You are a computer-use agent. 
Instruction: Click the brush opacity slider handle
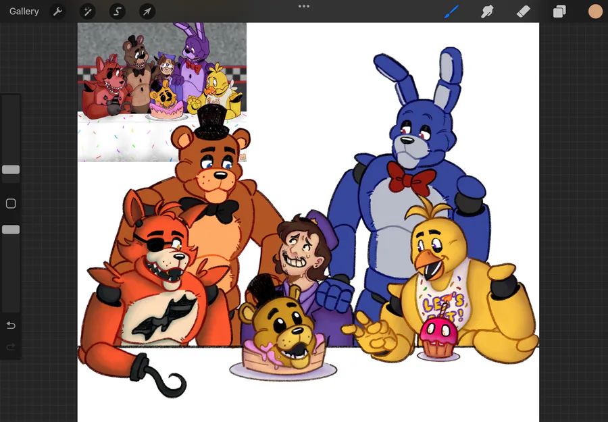click(11, 230)
